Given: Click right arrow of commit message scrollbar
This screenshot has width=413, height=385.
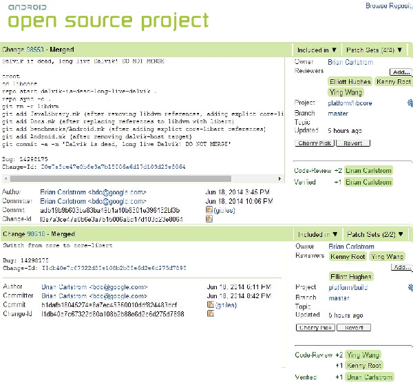Looking at the screenshot, I should [279, 178].
